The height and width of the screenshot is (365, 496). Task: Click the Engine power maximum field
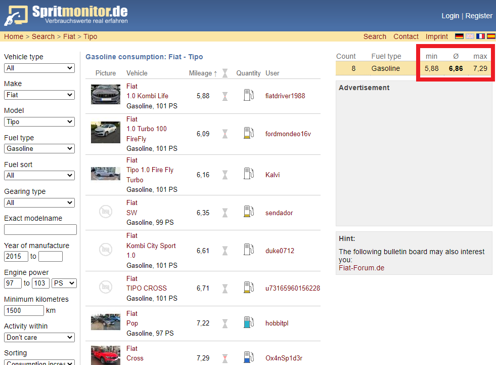(x=40, y=283)
